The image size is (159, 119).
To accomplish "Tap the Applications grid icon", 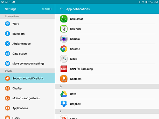I will (x=7, y=108).
